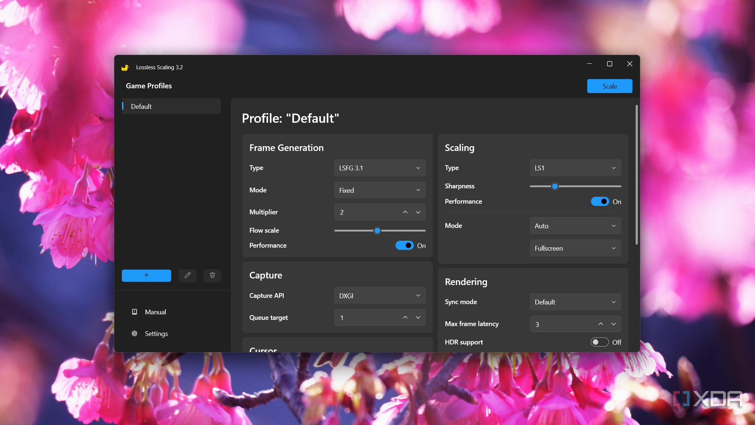Image resolution: width=755 pixels, height=425 pixels.
Task: Click the Flow scale slider handle
Action: 377,230
